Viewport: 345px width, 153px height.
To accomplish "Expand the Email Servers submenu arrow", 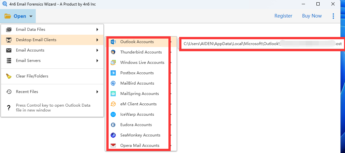I will pos(97,61).
